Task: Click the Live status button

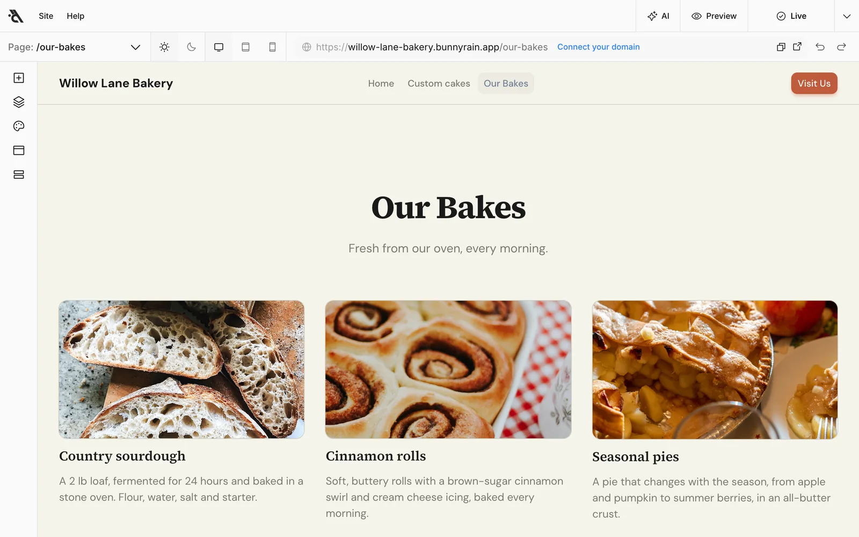Action: (791, 16)
